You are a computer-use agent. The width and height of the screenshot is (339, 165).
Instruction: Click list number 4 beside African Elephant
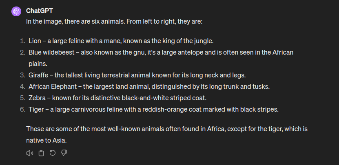tap(22, 87)
